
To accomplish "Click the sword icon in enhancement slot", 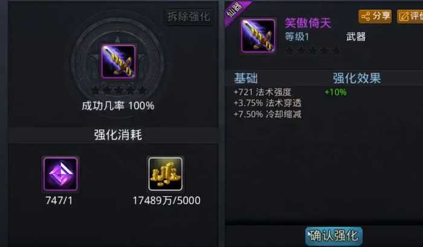I will (x=118, y=62).
